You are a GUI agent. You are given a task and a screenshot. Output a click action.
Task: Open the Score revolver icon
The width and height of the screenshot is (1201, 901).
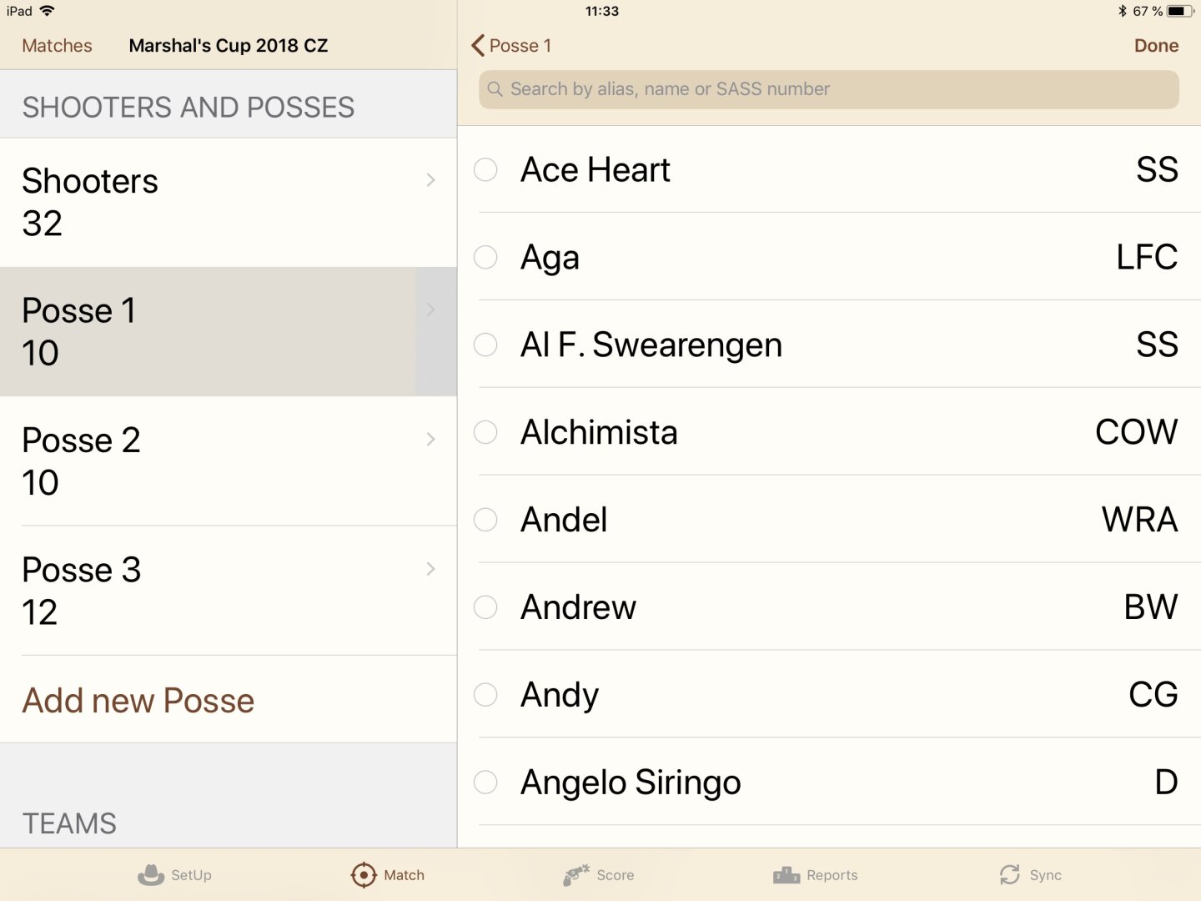576,874
